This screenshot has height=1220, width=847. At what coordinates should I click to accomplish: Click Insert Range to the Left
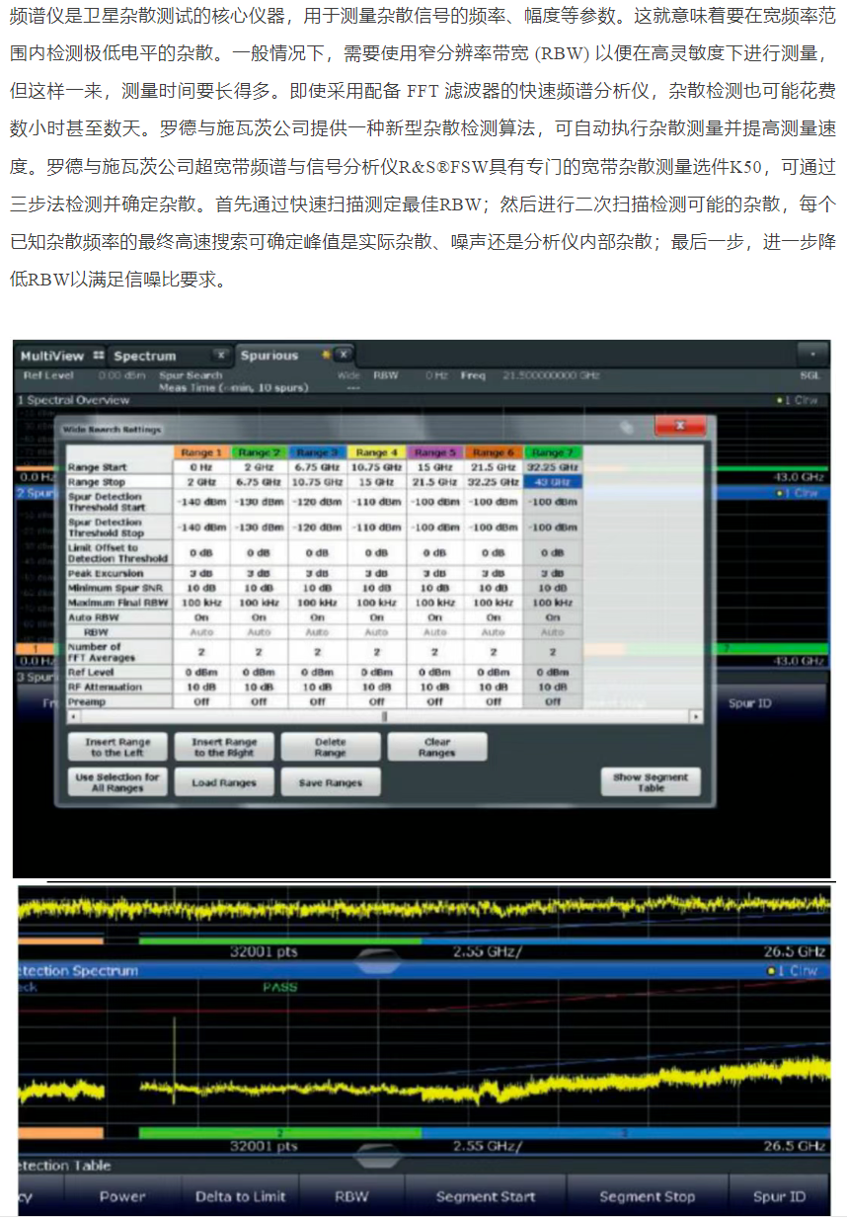116,747
